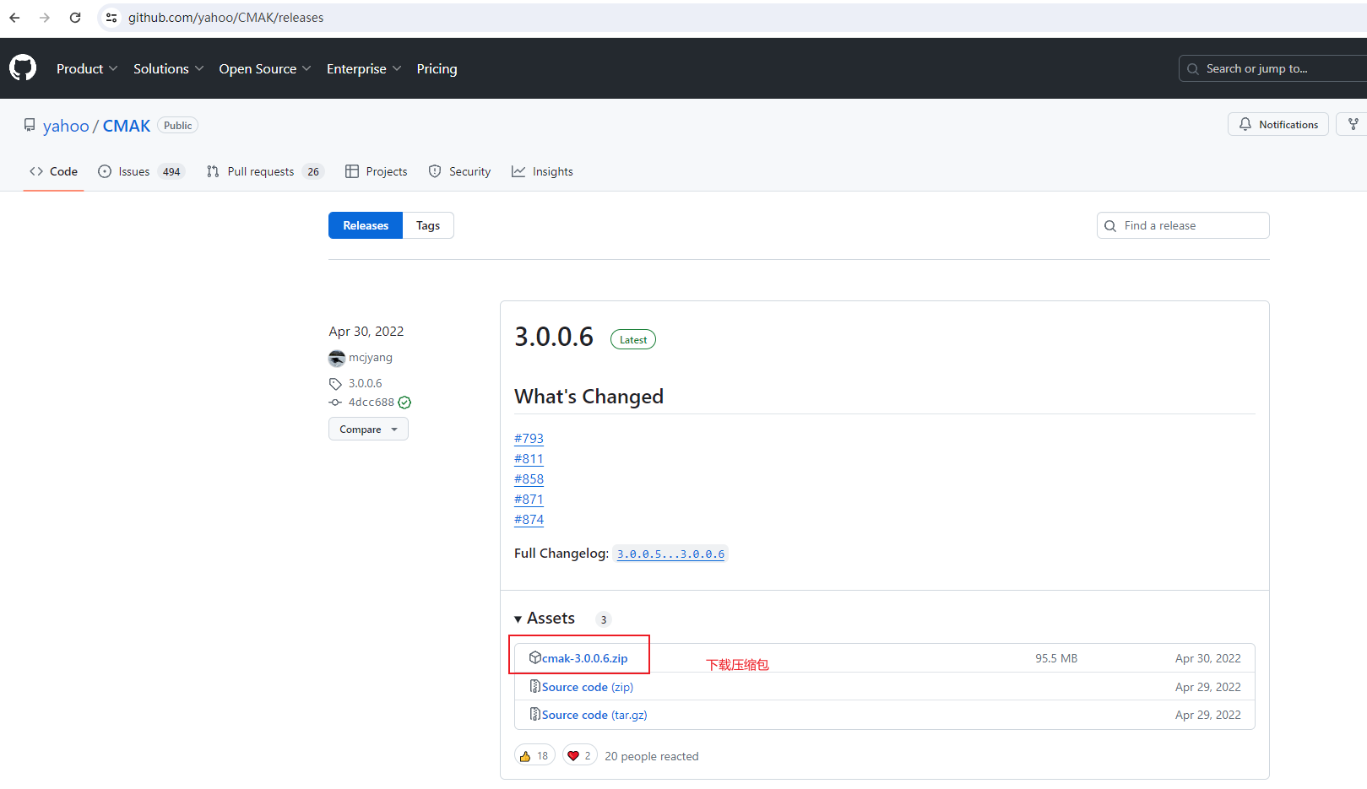Screen dimensions: 1367x789
Task: Open the CMAK repository link
Action: point(127,126)
